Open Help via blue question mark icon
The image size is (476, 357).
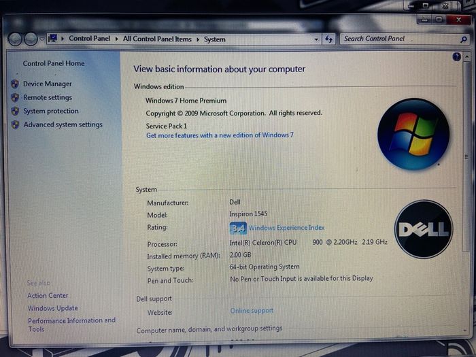pyautogui.click(x=456, y=56)
